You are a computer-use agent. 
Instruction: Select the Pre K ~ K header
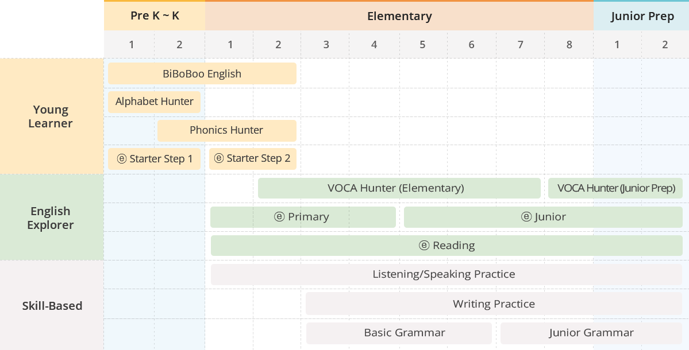(x=155, y=16)
